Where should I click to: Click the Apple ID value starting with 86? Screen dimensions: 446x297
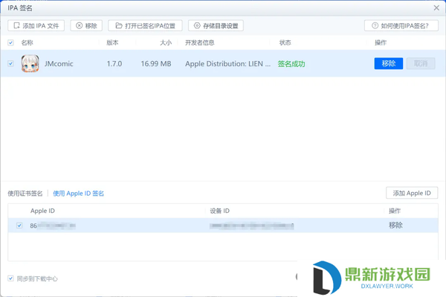(x=53, y=226)
